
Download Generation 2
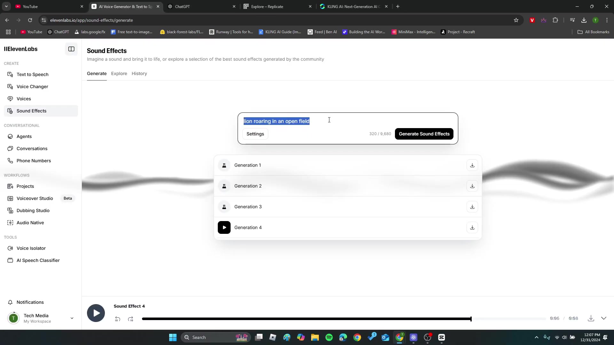pyautogui.click(x=472, y=186)
